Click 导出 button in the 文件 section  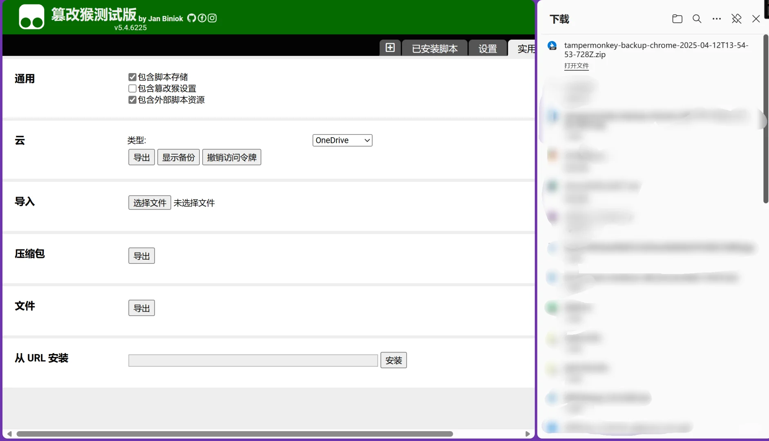click(x=142, y=308)
